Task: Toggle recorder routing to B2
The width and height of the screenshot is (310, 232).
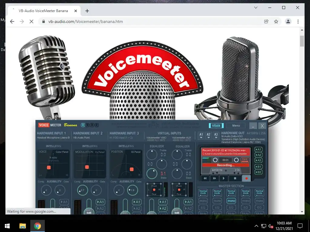Action: tap(259, 172)
